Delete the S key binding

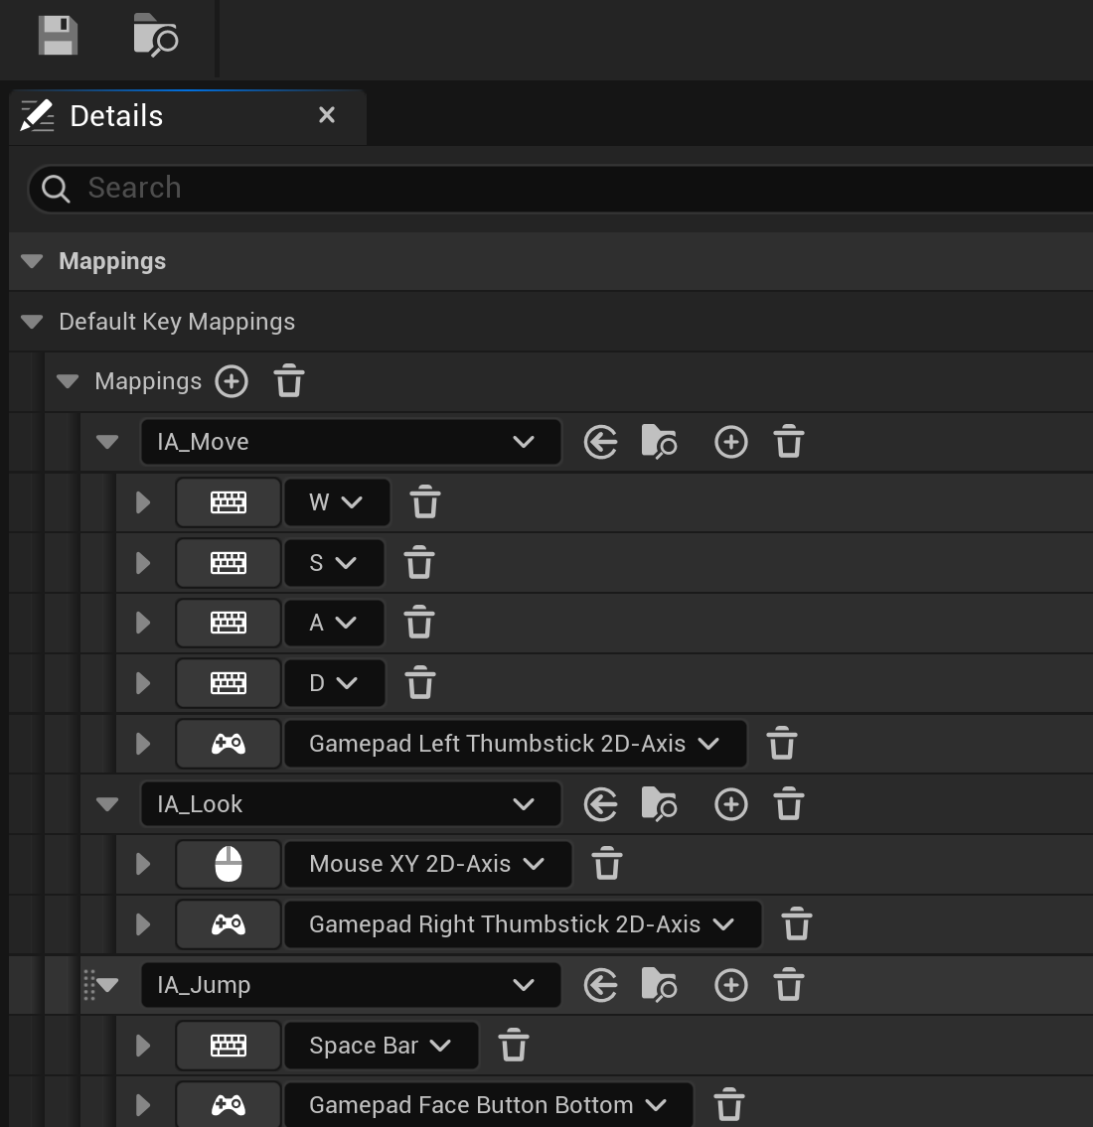click(x=419, y=562)
